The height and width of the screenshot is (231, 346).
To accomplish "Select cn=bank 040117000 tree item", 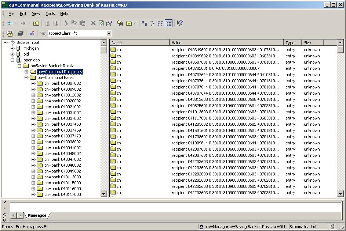I will pyautogui.click(x=63, y=194).
